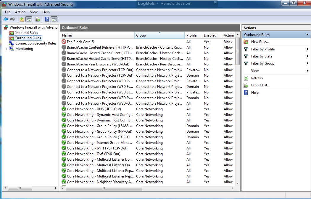The height and width of the screenshot is (199, 311).
Task: Click New Rule... in Actions pane
Action: [x=260, y=42]
